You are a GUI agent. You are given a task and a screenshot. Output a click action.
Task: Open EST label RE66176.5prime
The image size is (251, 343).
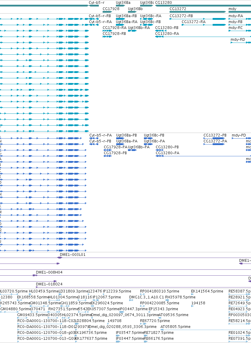point(159,339)
